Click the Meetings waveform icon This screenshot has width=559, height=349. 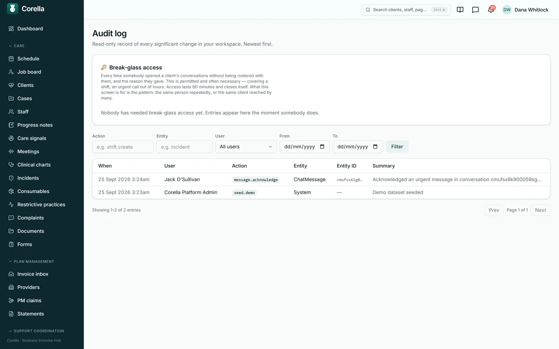tap(11, 151)
